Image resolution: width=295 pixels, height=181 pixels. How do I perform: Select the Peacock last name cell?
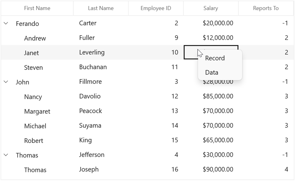[101, 111]
